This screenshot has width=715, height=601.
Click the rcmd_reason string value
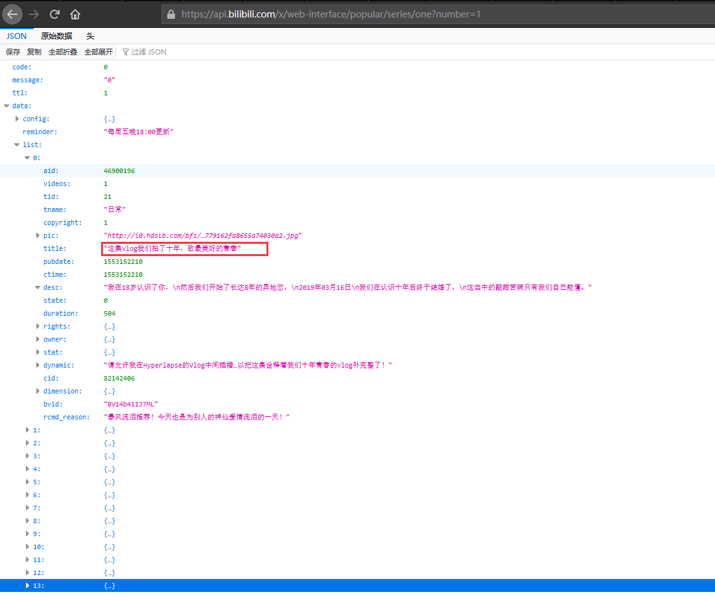196,417
